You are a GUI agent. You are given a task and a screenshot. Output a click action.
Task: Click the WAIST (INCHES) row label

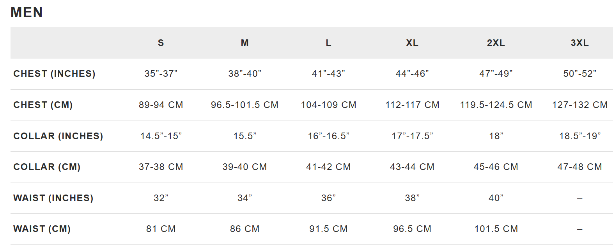pos(53,198)
